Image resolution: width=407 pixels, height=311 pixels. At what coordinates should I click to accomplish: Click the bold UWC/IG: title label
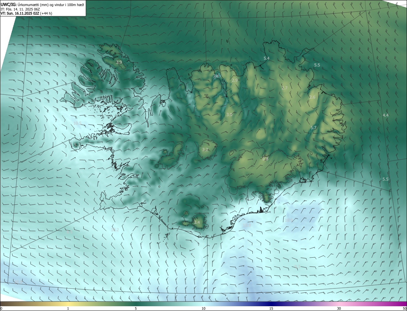click(x=9, y=4)
